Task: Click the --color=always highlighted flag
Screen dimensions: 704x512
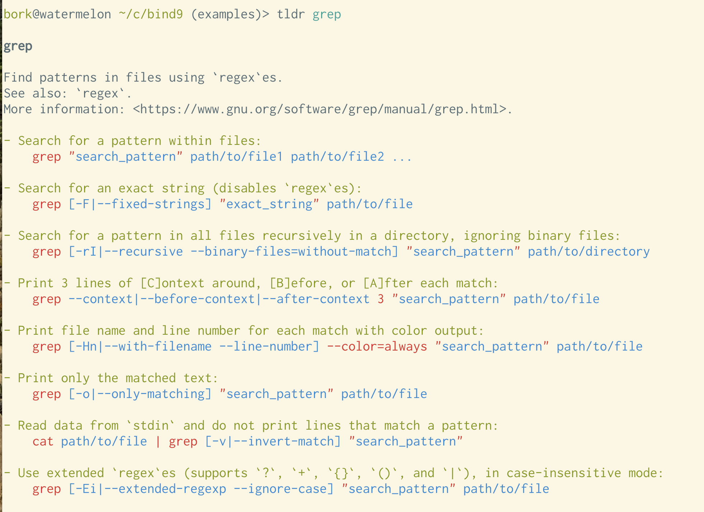Action: click(376, 346)
